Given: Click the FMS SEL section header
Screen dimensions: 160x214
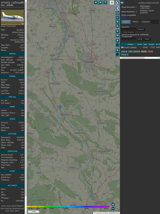Looking at the screenshot, I should pyautogui.click(x=12, y=97).
